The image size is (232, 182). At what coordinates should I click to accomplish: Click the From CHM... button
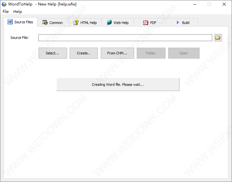(x=117, y=53)
